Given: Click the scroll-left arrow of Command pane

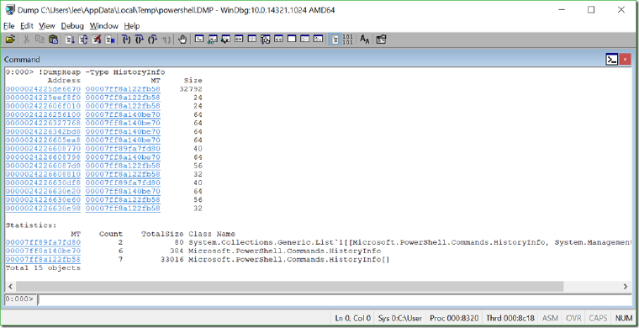Looking at the screenshot, I should 11,287.
